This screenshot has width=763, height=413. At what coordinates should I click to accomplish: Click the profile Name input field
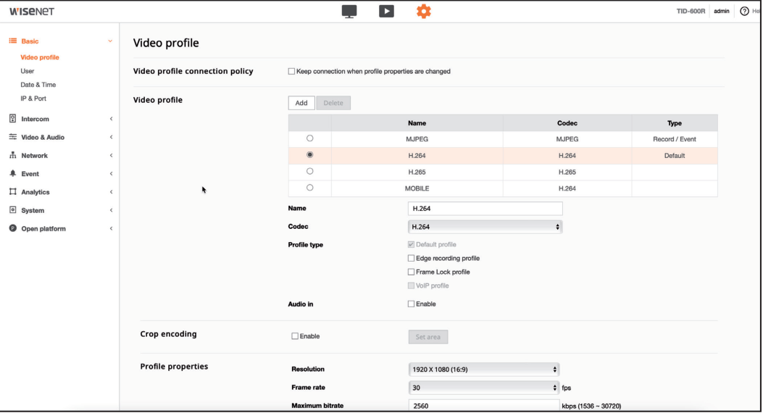(485, 208)
